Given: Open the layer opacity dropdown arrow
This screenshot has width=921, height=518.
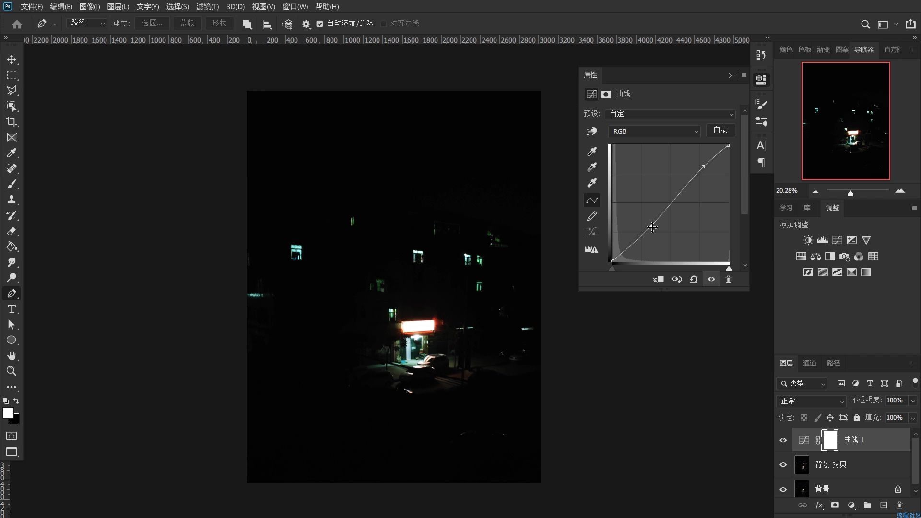Looking at the screenshot, I should [913, 401].
